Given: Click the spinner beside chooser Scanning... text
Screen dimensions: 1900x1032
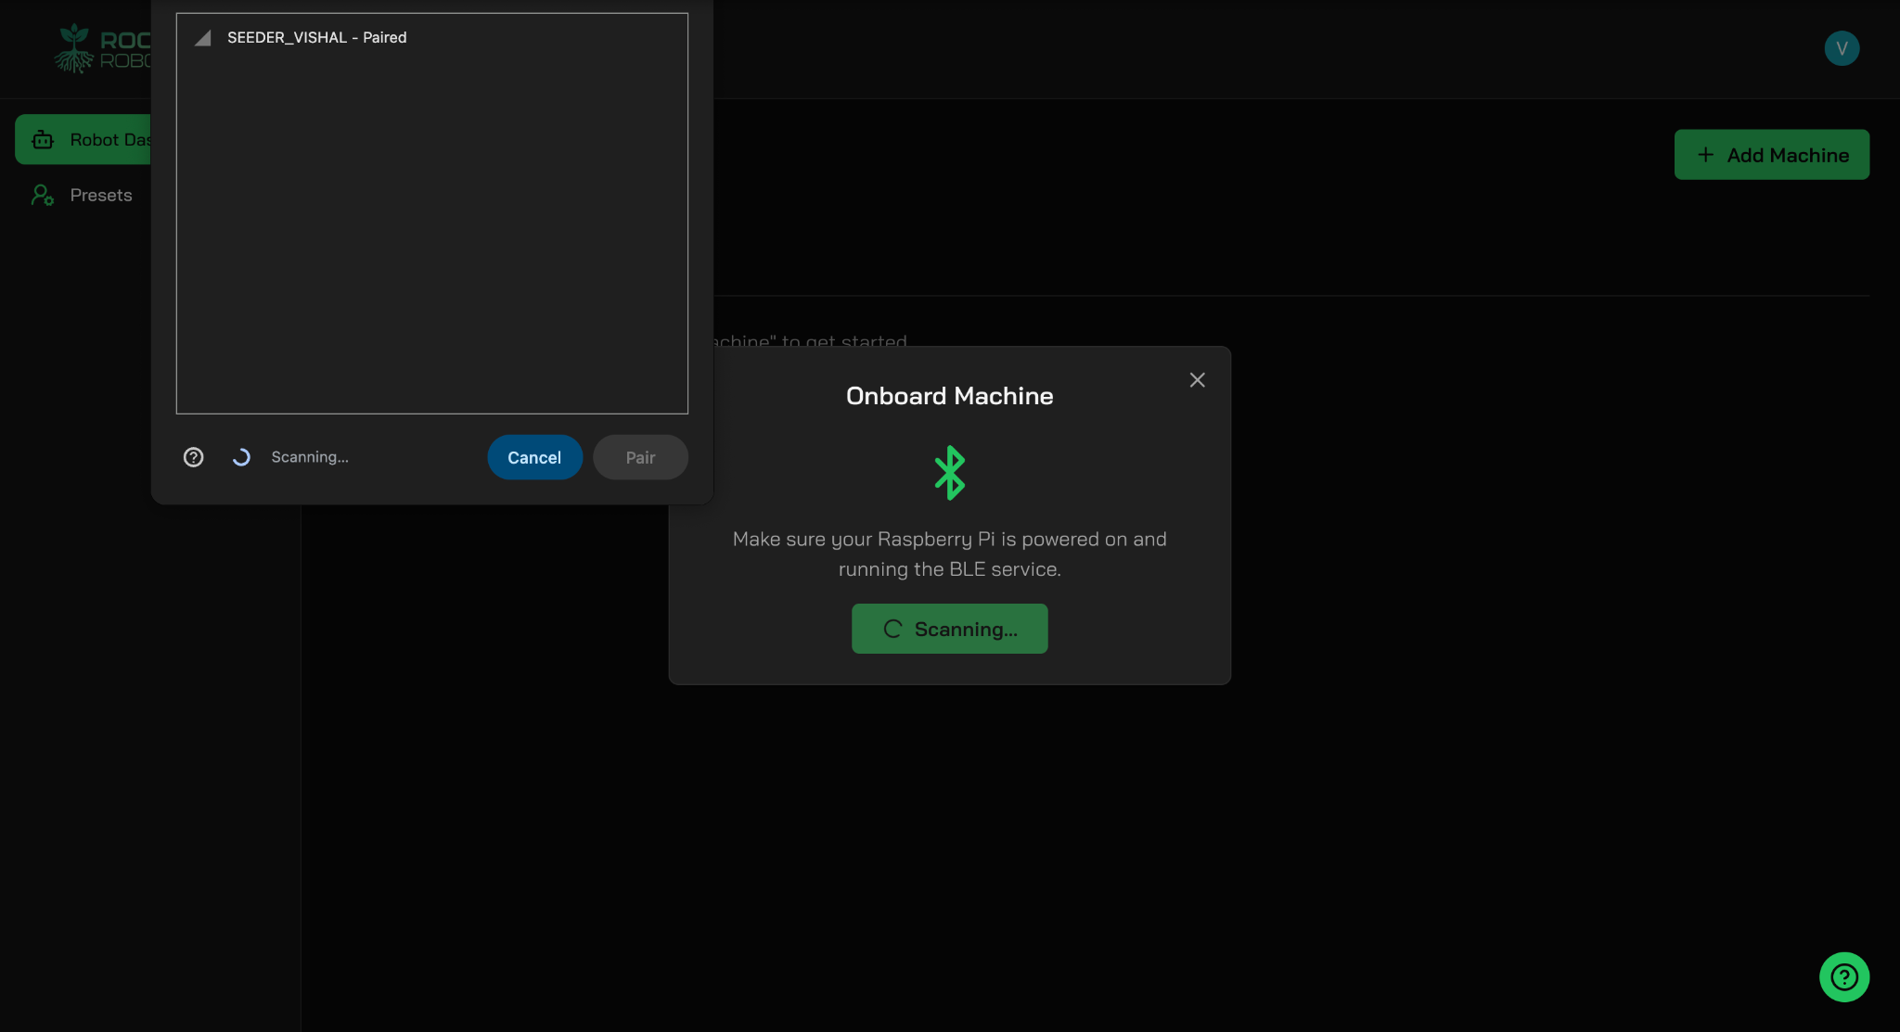Looking at the screenshot, I should (x=241, y=457).
